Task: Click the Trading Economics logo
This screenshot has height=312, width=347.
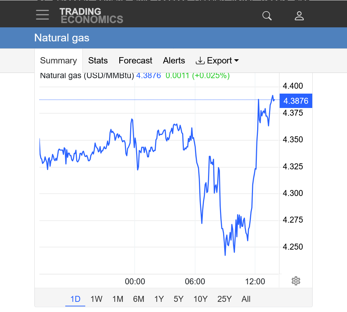Action: tap(91, 16)
